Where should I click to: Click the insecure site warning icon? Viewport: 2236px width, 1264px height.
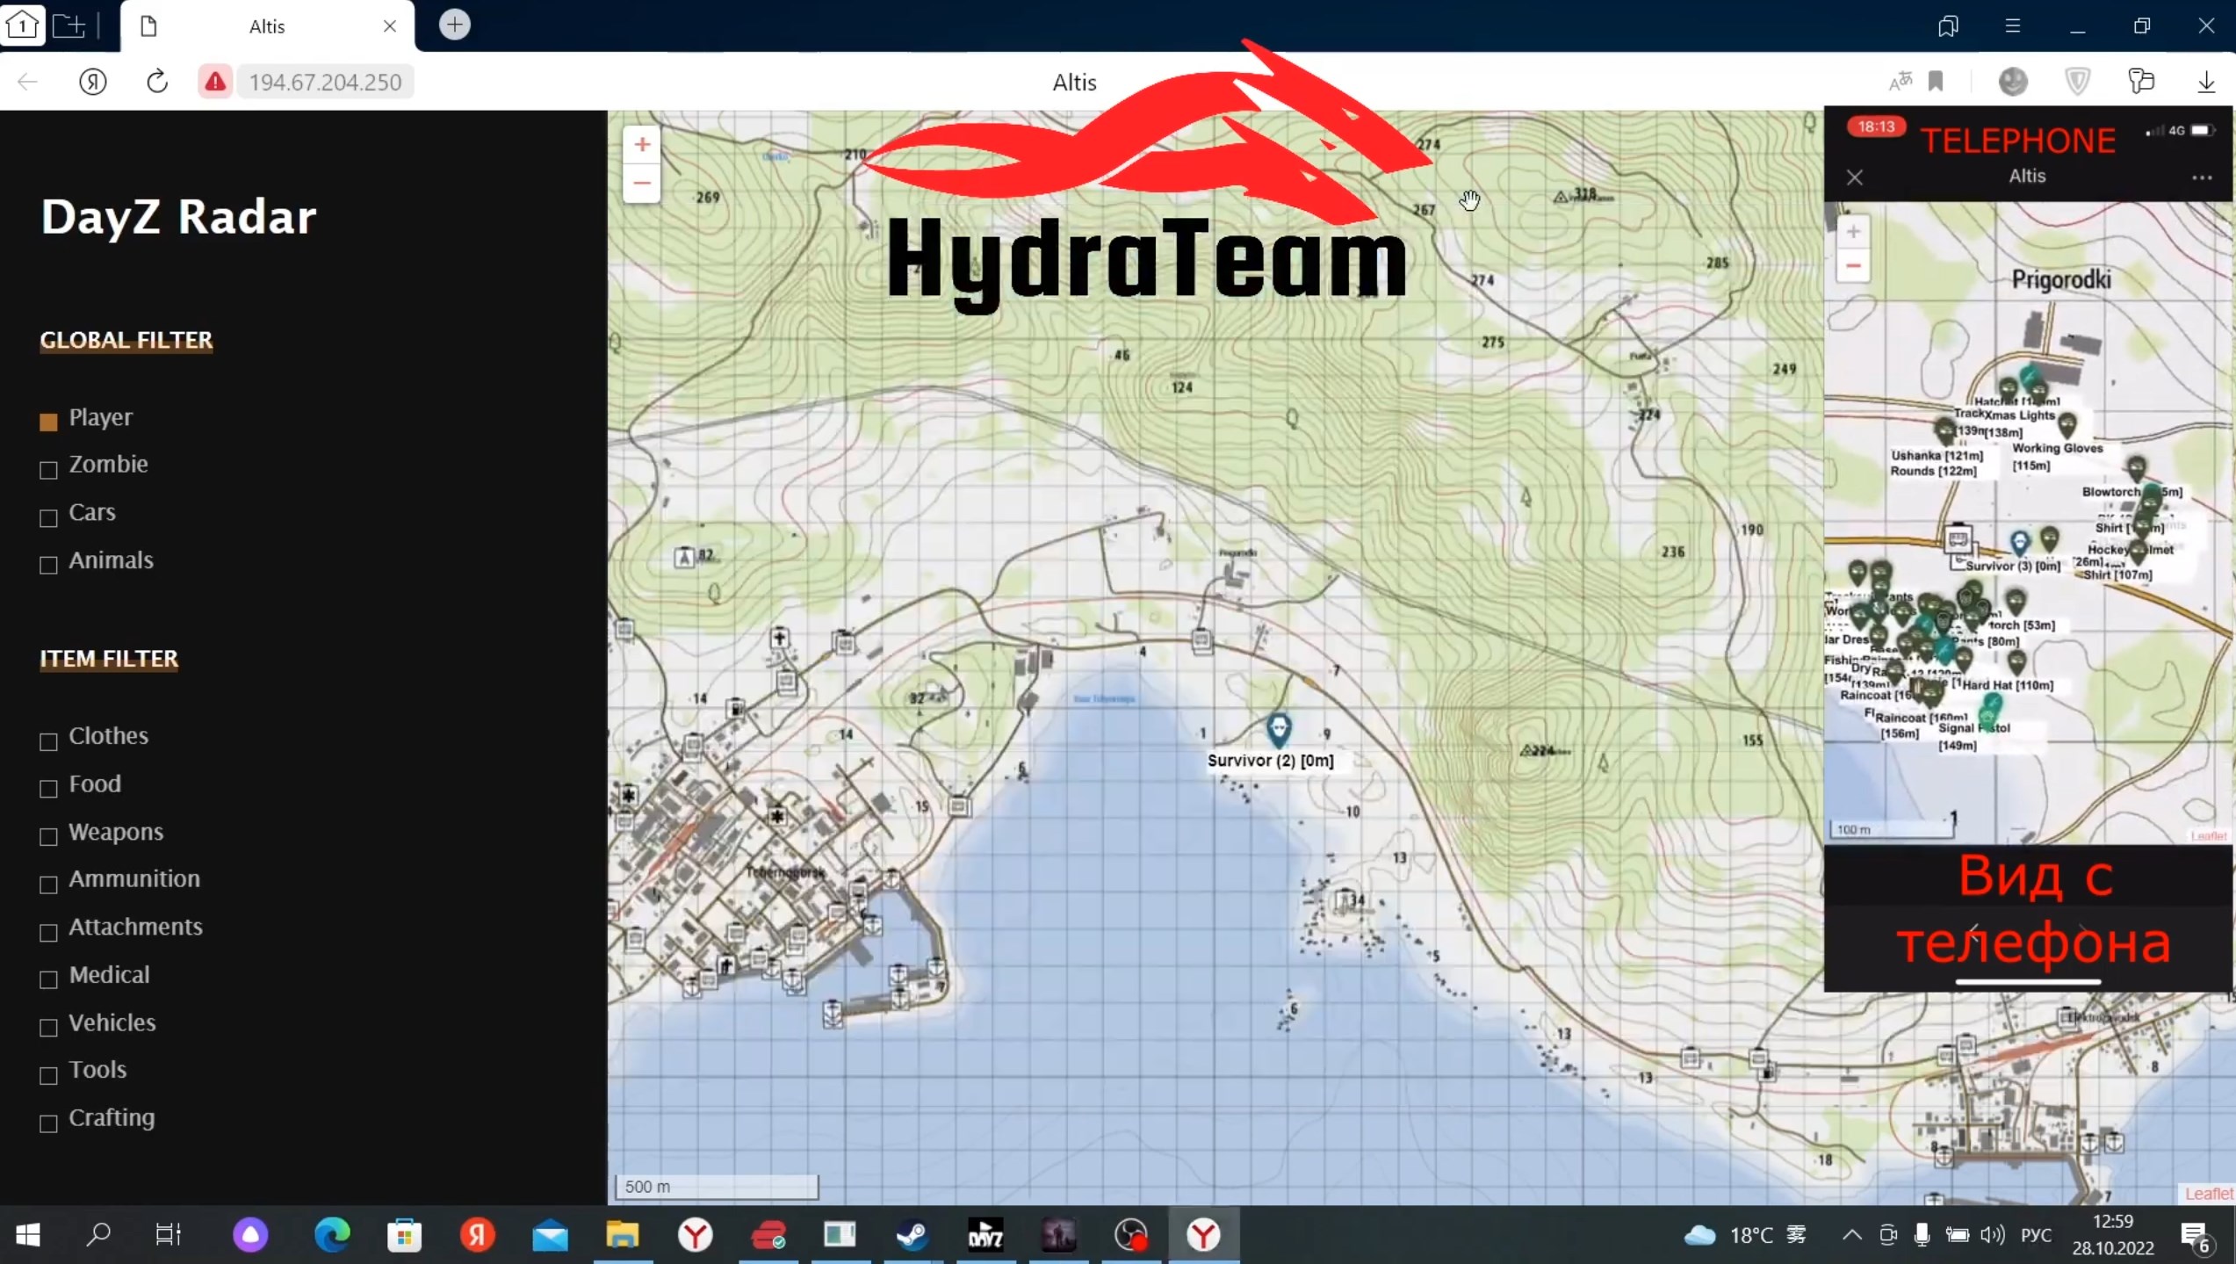[214, 82]
